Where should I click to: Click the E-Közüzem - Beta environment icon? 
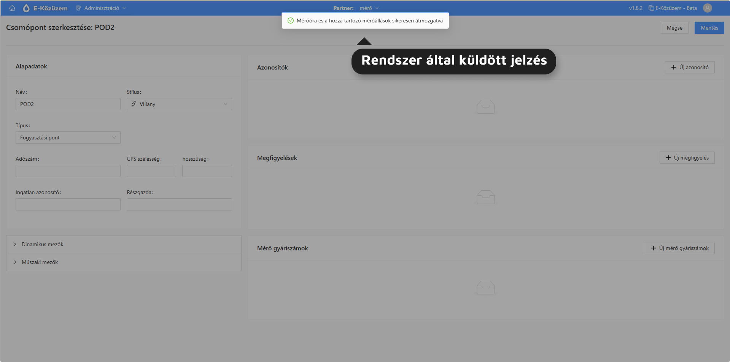(651, 8)
